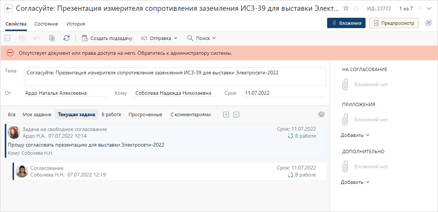The height and width of the screenshot is (212, 438).
Task: Click the copy icon in the toolbar
Action: click(x=52, y=38)
